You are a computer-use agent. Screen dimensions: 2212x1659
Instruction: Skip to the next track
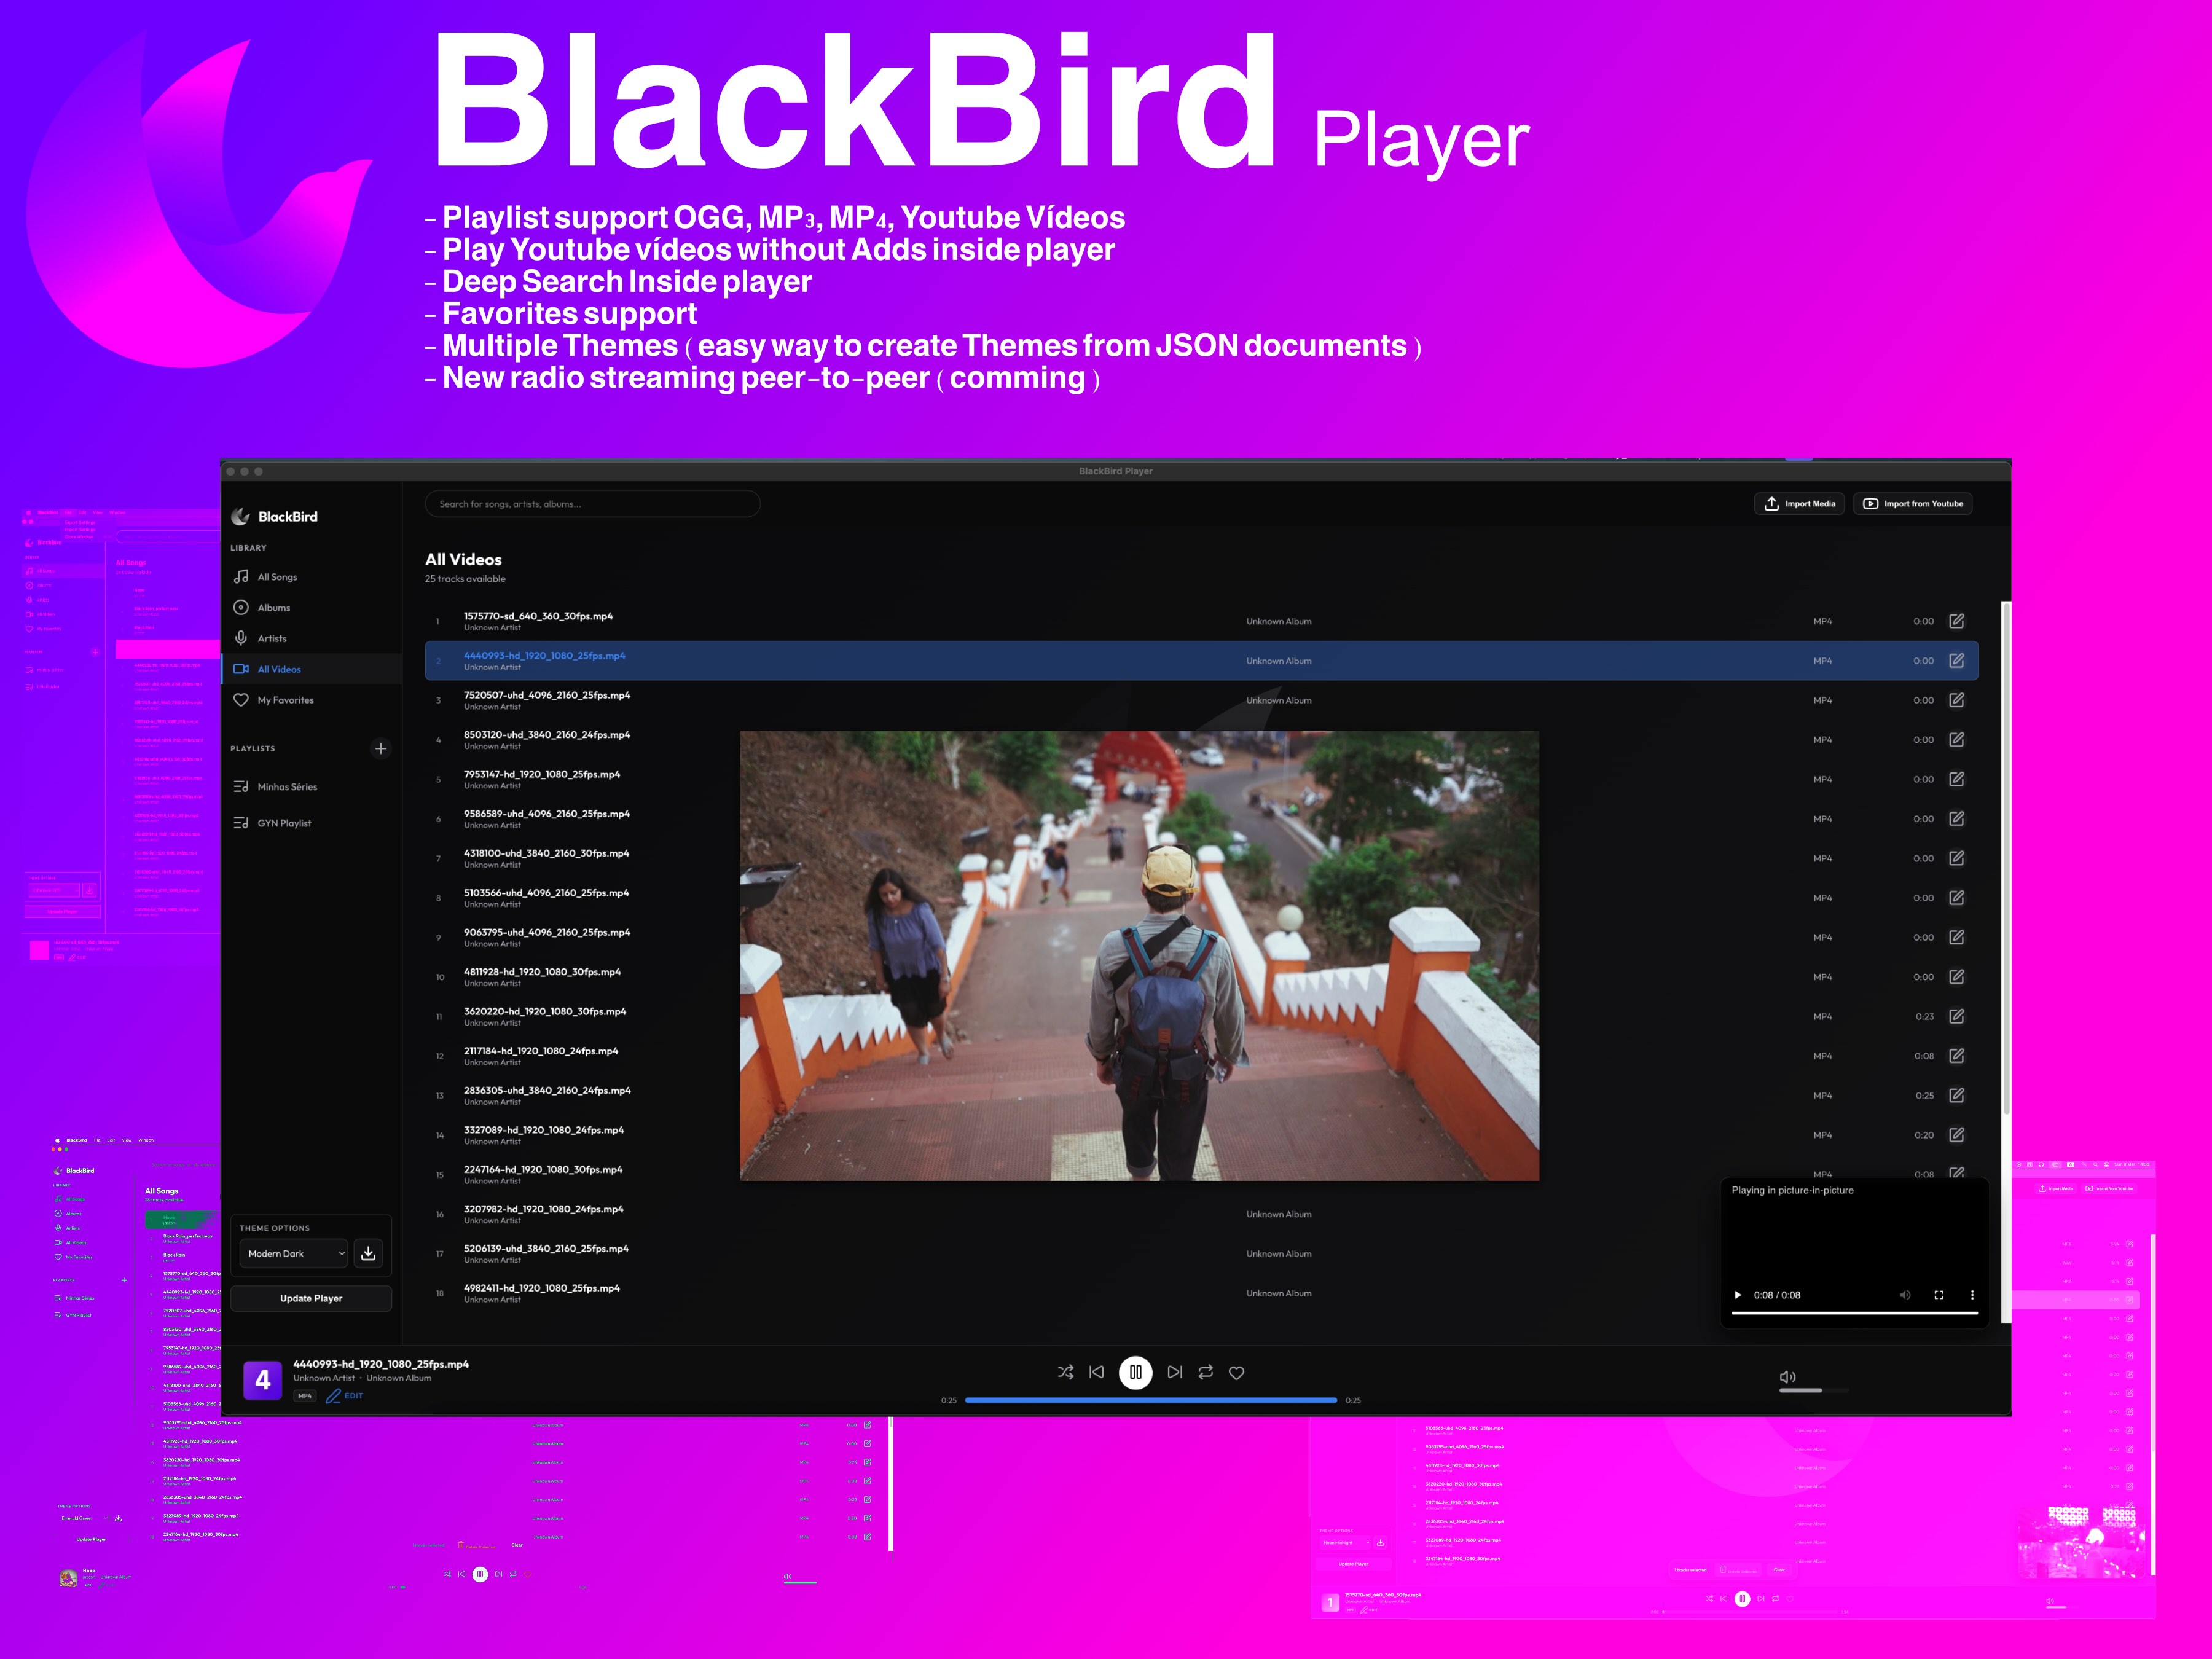coord(1175,1372)
